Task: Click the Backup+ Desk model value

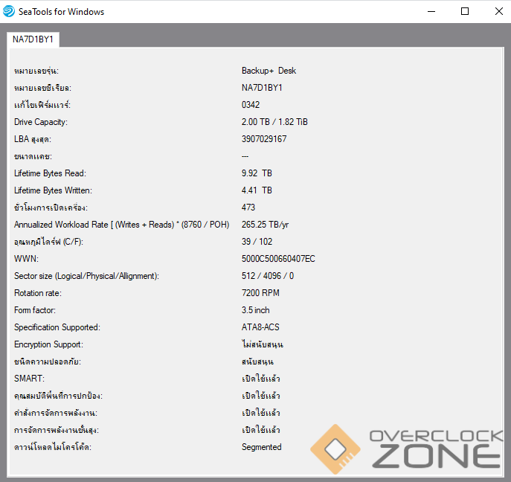Action: click(x=269, y=71)
